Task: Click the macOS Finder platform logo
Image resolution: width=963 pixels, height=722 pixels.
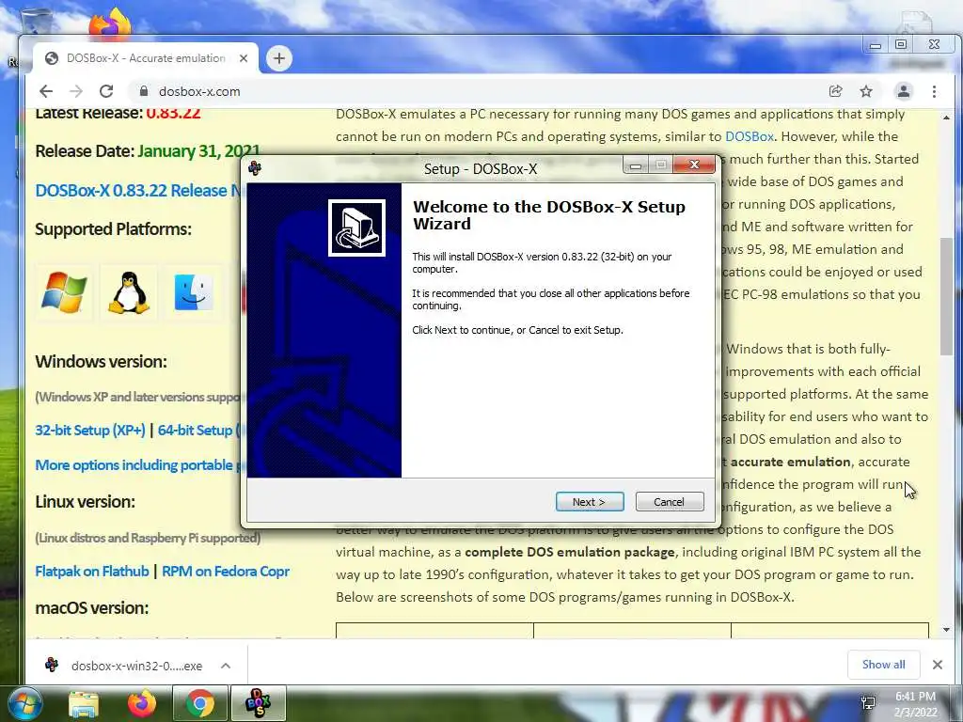Action: (194, 292)
